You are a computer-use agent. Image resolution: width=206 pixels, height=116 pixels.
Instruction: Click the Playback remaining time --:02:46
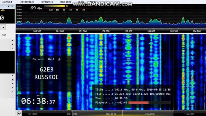pyautogui.click(x=121, y=102)
